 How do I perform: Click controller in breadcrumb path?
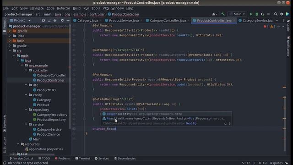[97, 14]
